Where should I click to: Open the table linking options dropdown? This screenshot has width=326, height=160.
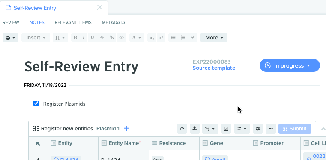pos(210,129)
